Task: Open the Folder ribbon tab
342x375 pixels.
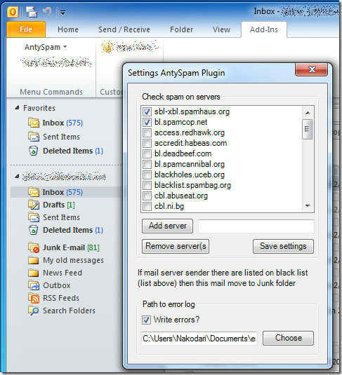Action: [x=181, y=29]
